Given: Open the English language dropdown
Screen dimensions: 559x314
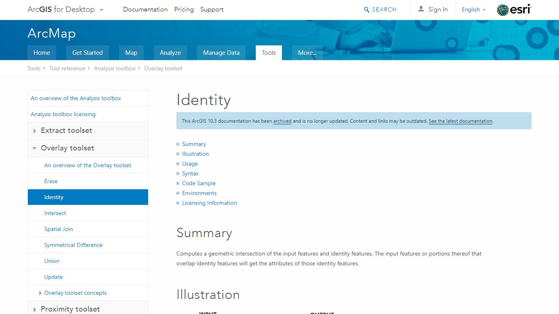Looking at the screenshot, I should pos(473,9).
